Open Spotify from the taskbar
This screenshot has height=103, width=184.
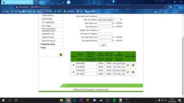[x=114, y=100]
